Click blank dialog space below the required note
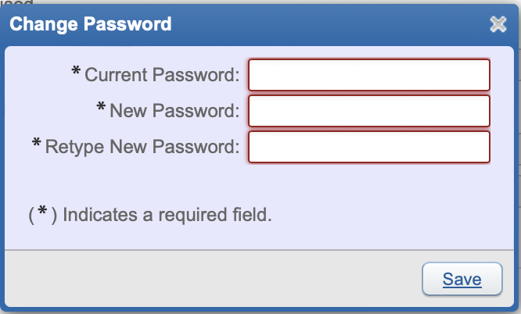The height and width of the screenshot is (314, 521). (x=235, y=237)
